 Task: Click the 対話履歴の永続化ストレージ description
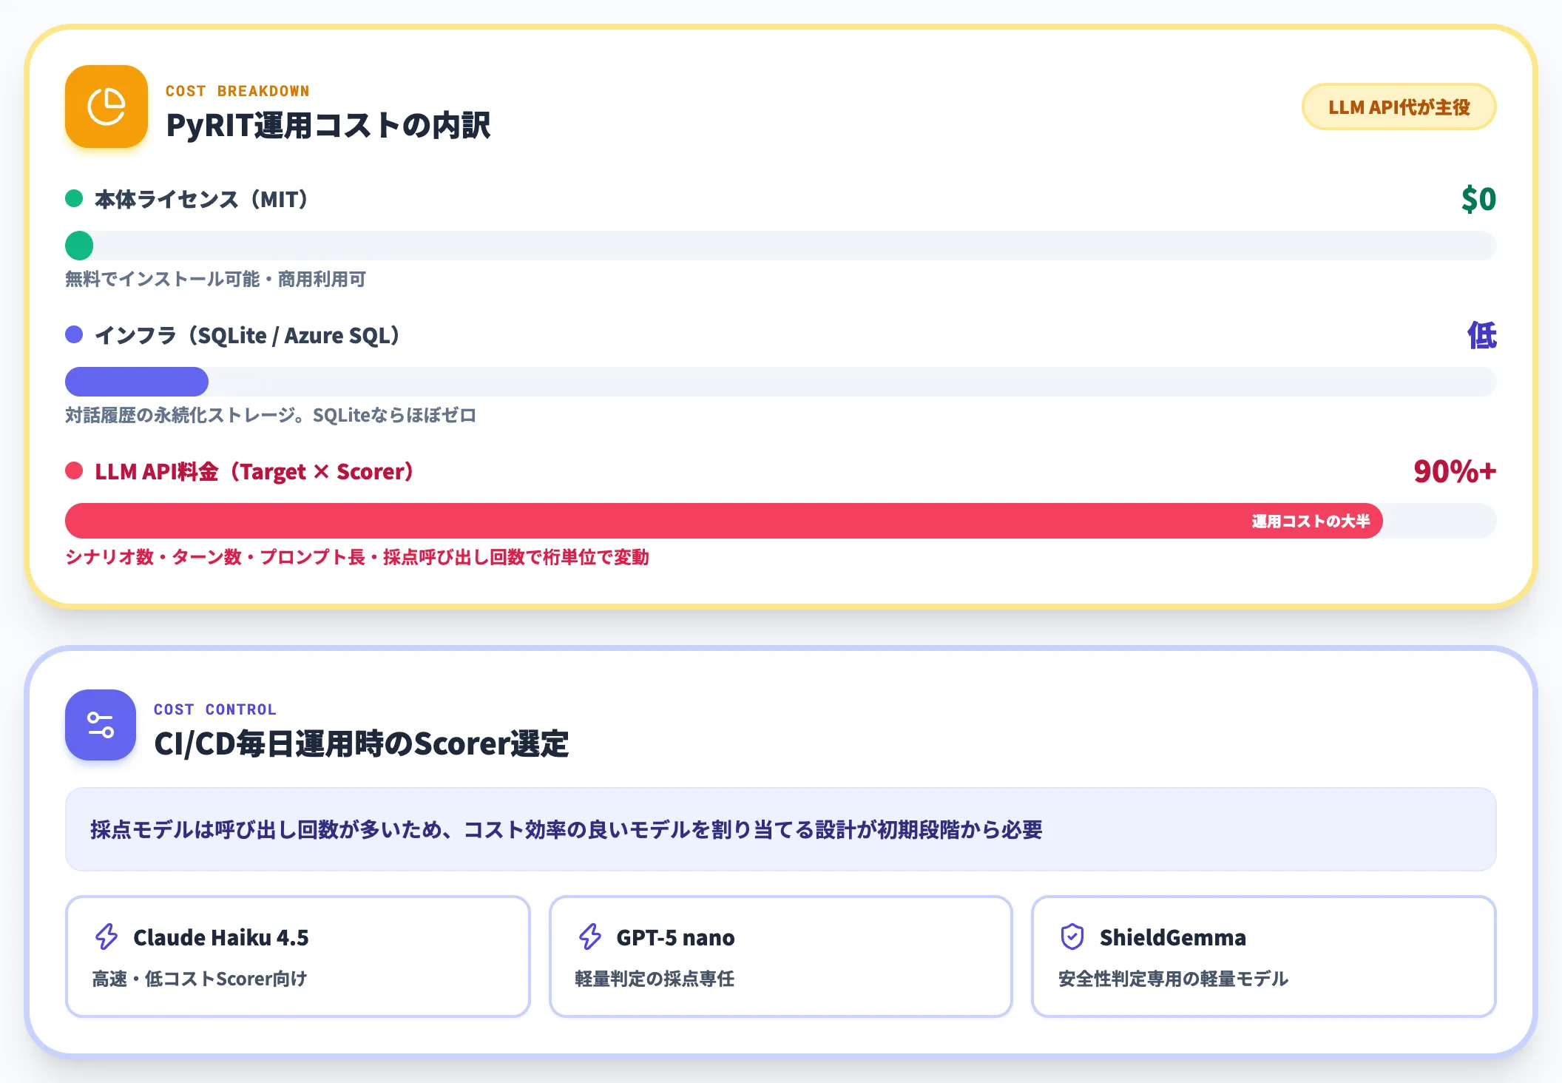pyautogui.click(x=271, y=415)
